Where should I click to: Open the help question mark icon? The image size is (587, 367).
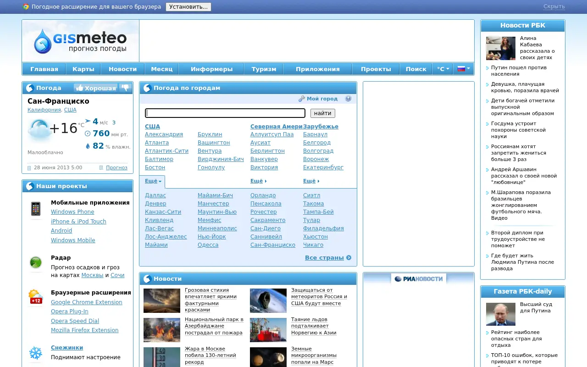click(x=348, y=99)
